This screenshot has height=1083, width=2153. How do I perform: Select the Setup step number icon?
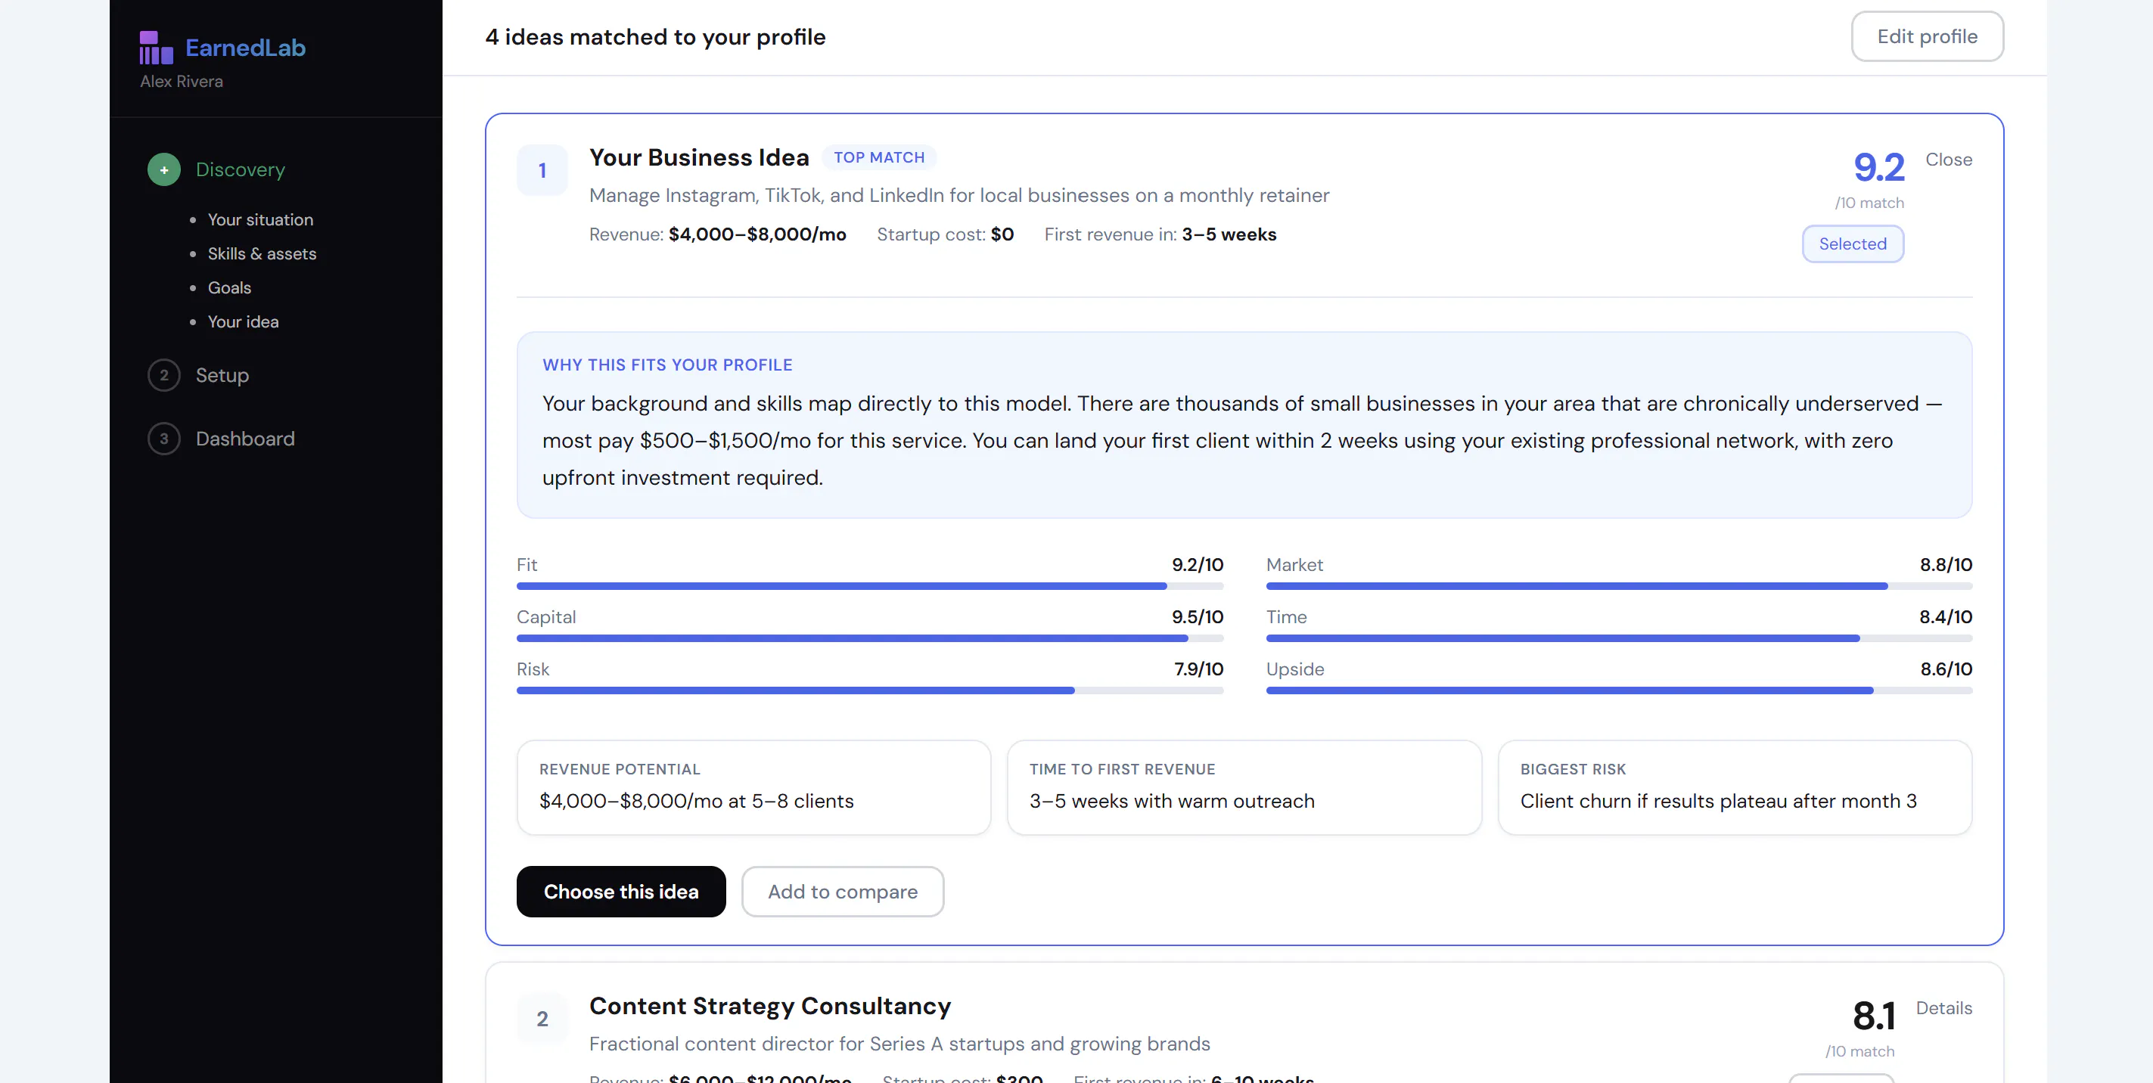[164, 375]
